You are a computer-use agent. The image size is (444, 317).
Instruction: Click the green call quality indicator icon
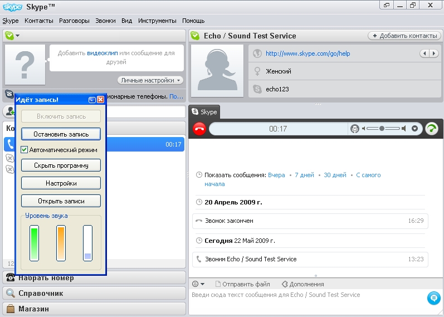point(432,129)
